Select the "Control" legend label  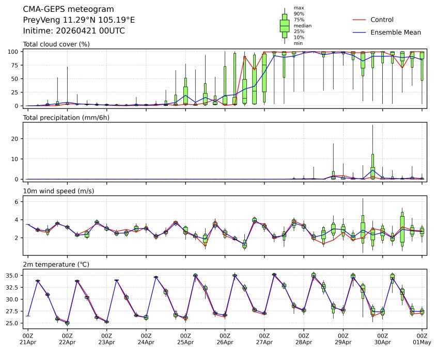[x=382, y=20]
